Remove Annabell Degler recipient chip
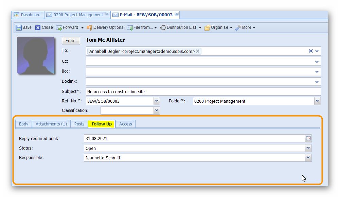The width and height of the screenshot is (339, 197). pos(198,51)
